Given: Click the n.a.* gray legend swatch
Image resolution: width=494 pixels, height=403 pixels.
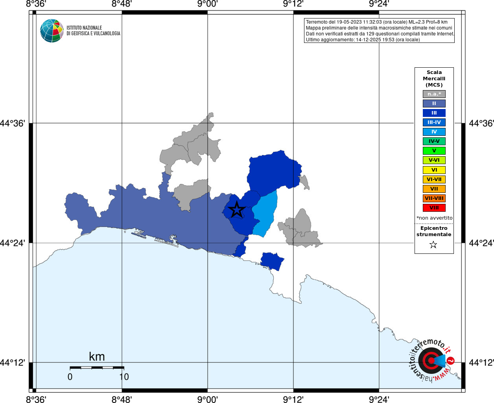Looking at the screenshot, I should pyautogui.click(x=434, y=94).
